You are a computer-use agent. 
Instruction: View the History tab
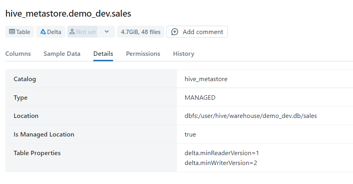coord(183,54)
